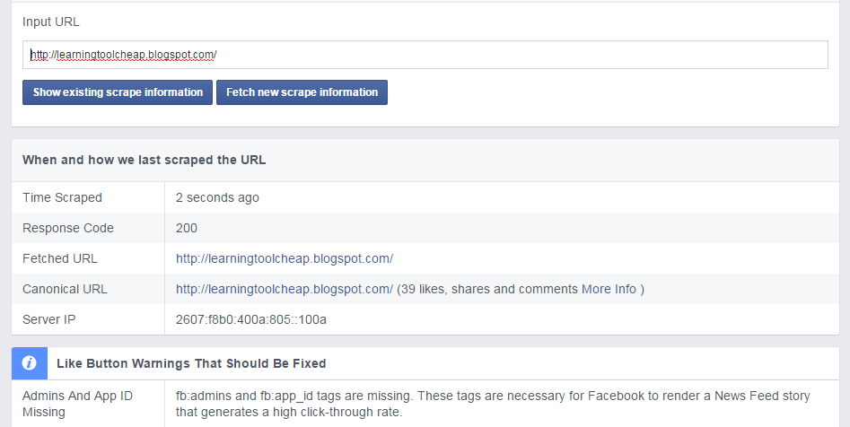Select the Server IP address value
Viewport: 850px width, 427px height.
click(251, 319)
